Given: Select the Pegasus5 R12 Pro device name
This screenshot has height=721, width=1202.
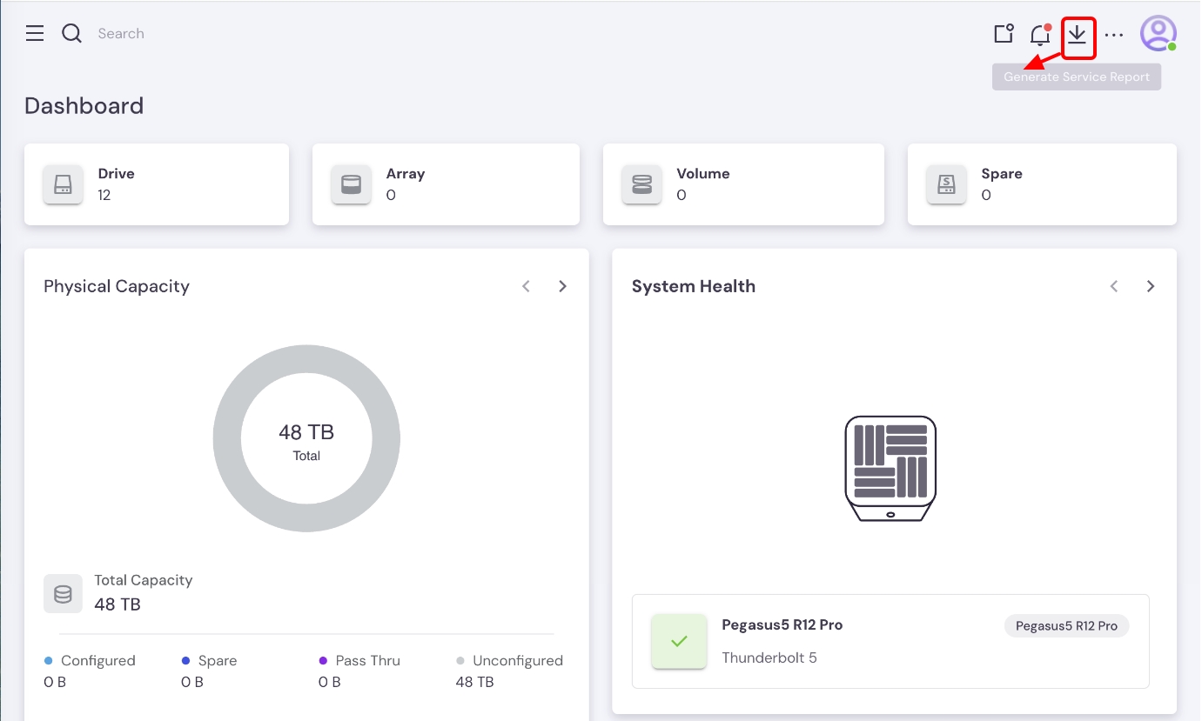Looking at the screenshot, I should (782, 624).
